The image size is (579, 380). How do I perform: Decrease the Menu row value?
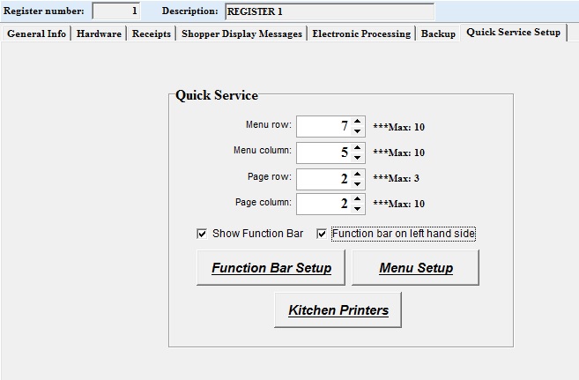coord(357,131)
